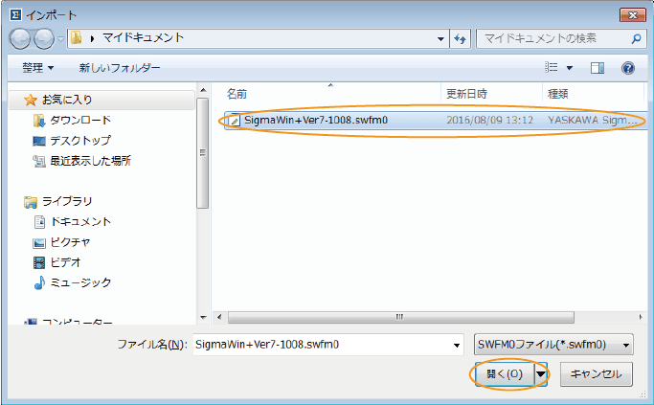Screen dimensions: 654x405
Task: Open the view options dropdown arrow
Action: pyautogui.click(x=570, y=68)
